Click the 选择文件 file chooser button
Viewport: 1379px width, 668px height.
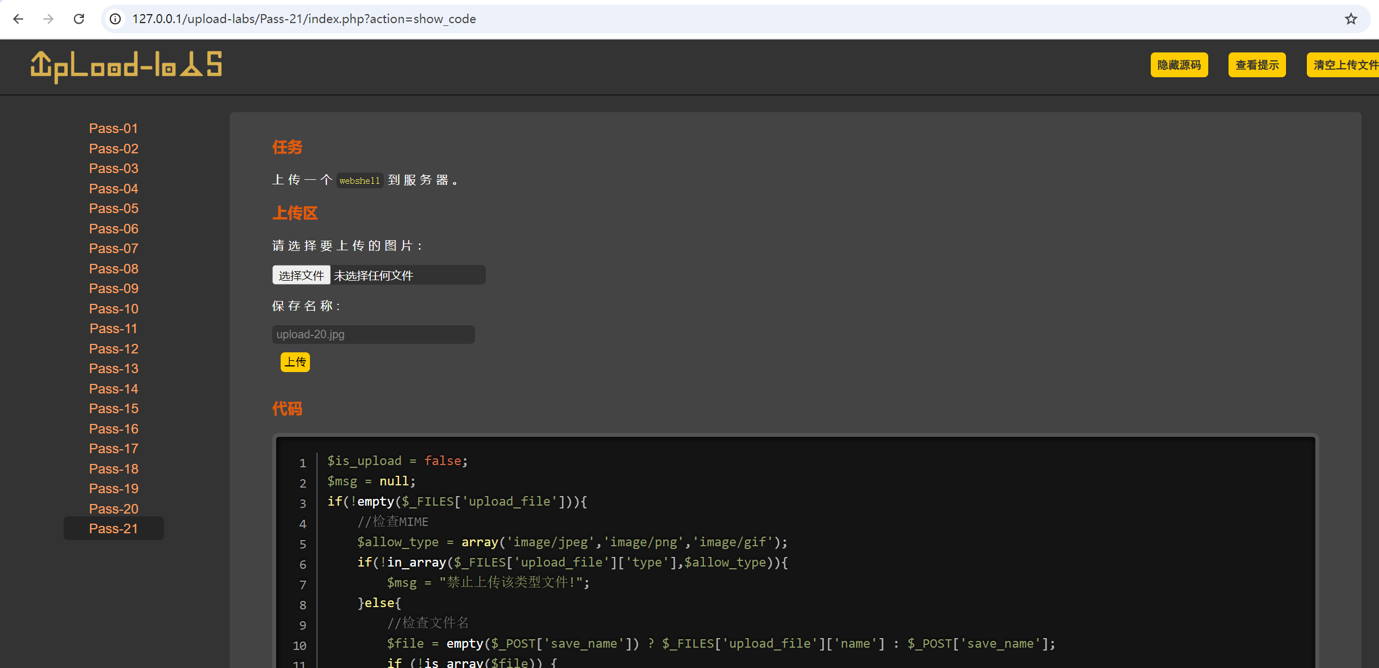tap(301, 275)
